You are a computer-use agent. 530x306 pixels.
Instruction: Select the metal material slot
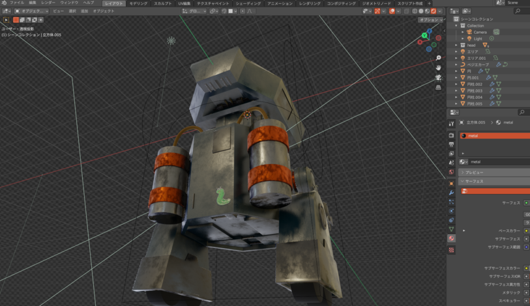tap(494, 136)
